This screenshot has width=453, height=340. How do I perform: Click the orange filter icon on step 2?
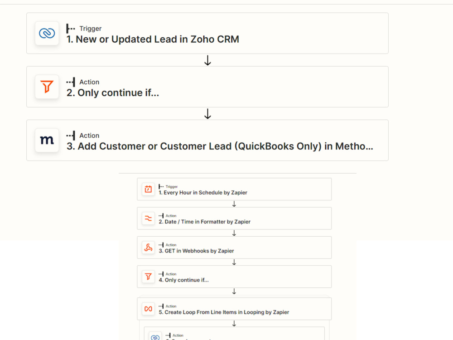click(x=47, y=87)
